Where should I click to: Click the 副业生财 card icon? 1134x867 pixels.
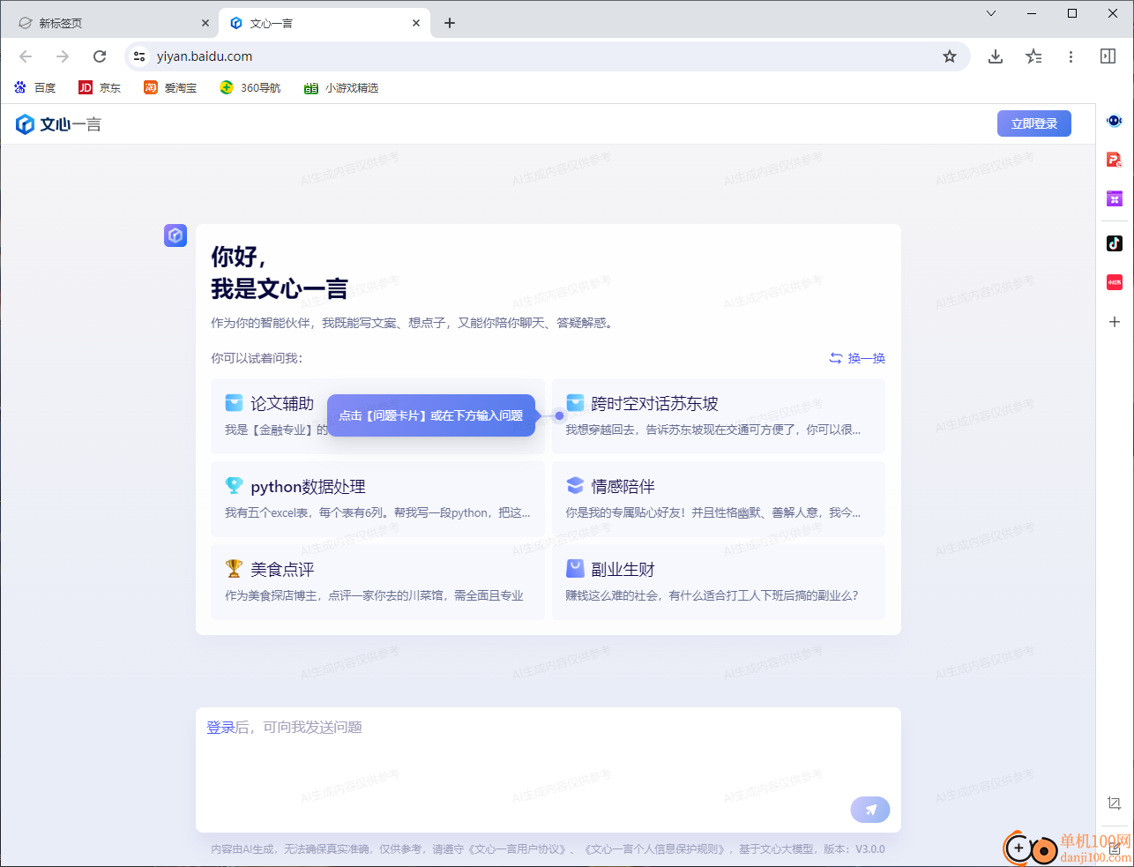point(575,569)
